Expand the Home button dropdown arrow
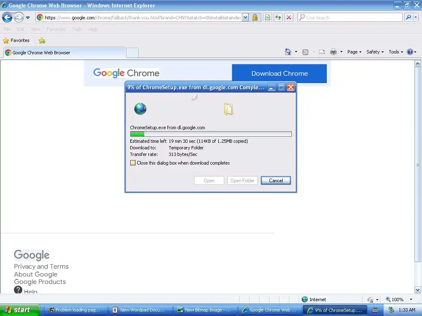Screen dimensions: 422x316 pyautogui.click(x=296, y=52)
